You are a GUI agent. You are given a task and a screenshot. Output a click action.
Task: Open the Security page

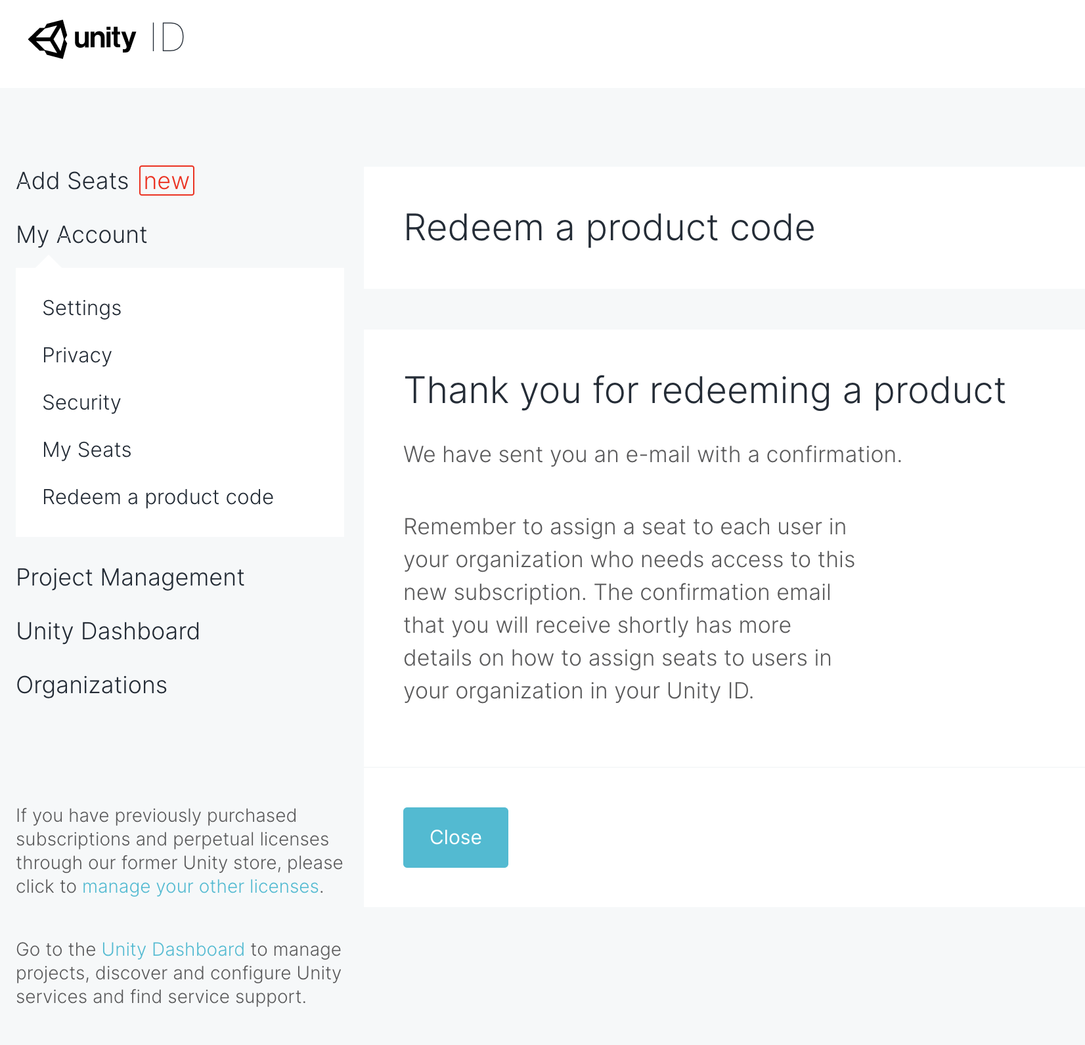point(81,402)
